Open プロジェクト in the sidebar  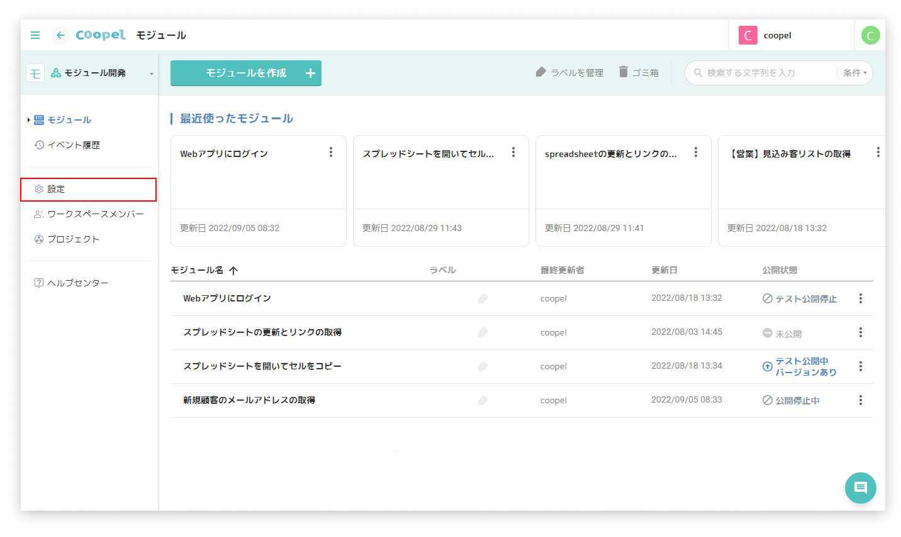coord(67,239)
